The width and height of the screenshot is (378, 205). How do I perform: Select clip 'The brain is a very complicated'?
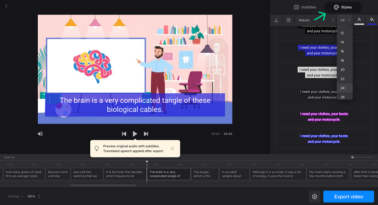[x=169, y=174]
